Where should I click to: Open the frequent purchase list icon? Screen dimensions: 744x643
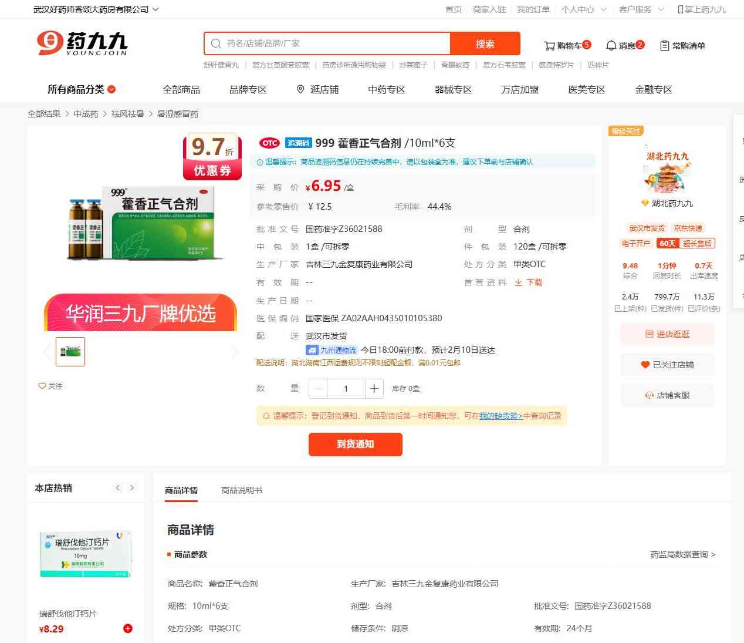(x=664, y=46)
